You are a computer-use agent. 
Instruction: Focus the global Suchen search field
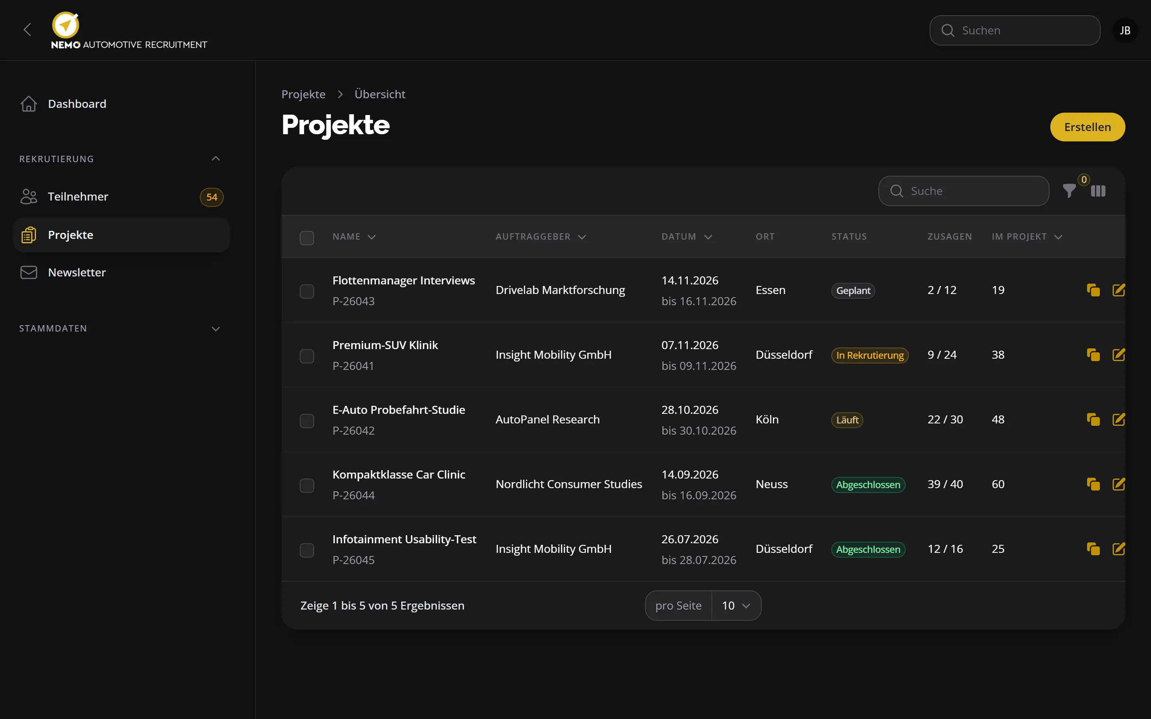1014,30
